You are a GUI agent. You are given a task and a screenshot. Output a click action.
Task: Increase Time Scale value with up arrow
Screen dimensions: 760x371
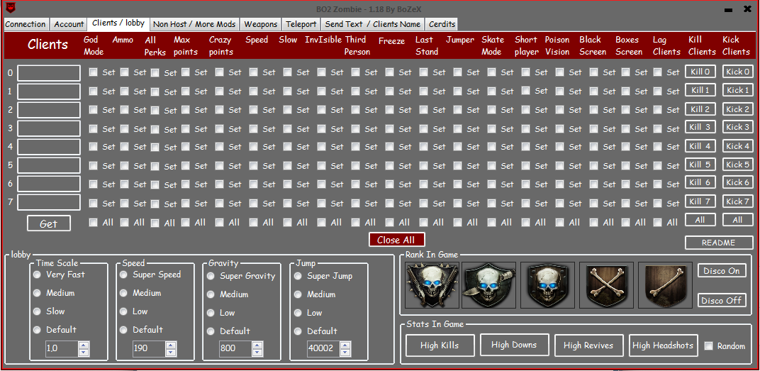pyautogui.click(x=84, y=345)
